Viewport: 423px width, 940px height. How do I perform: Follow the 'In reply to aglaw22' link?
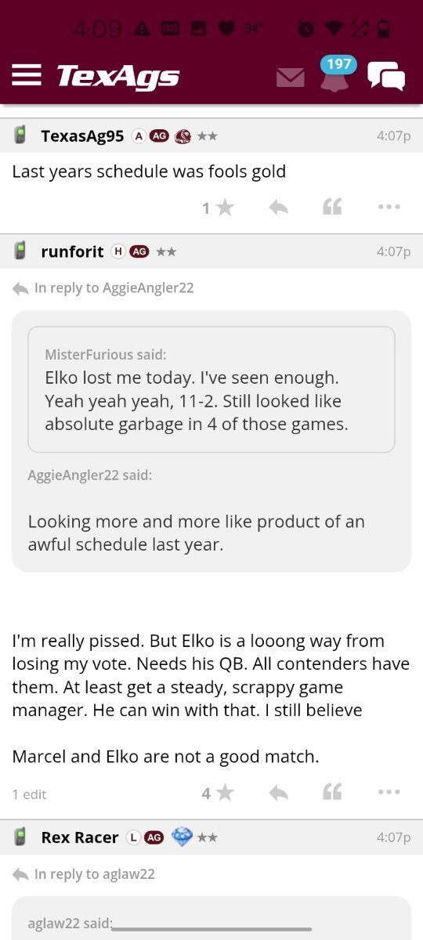coord(84,874)
